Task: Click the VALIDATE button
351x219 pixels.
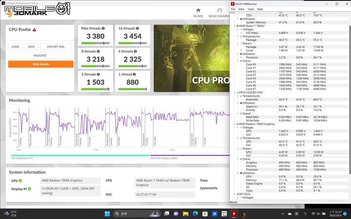Action: click(40, 55)
